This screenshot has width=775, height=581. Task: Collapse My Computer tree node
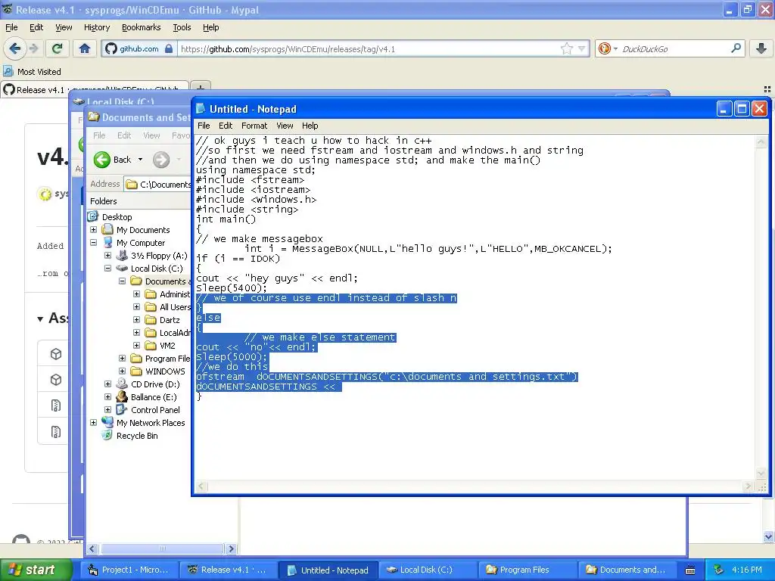pyautogui.click(x=93, y=243)
